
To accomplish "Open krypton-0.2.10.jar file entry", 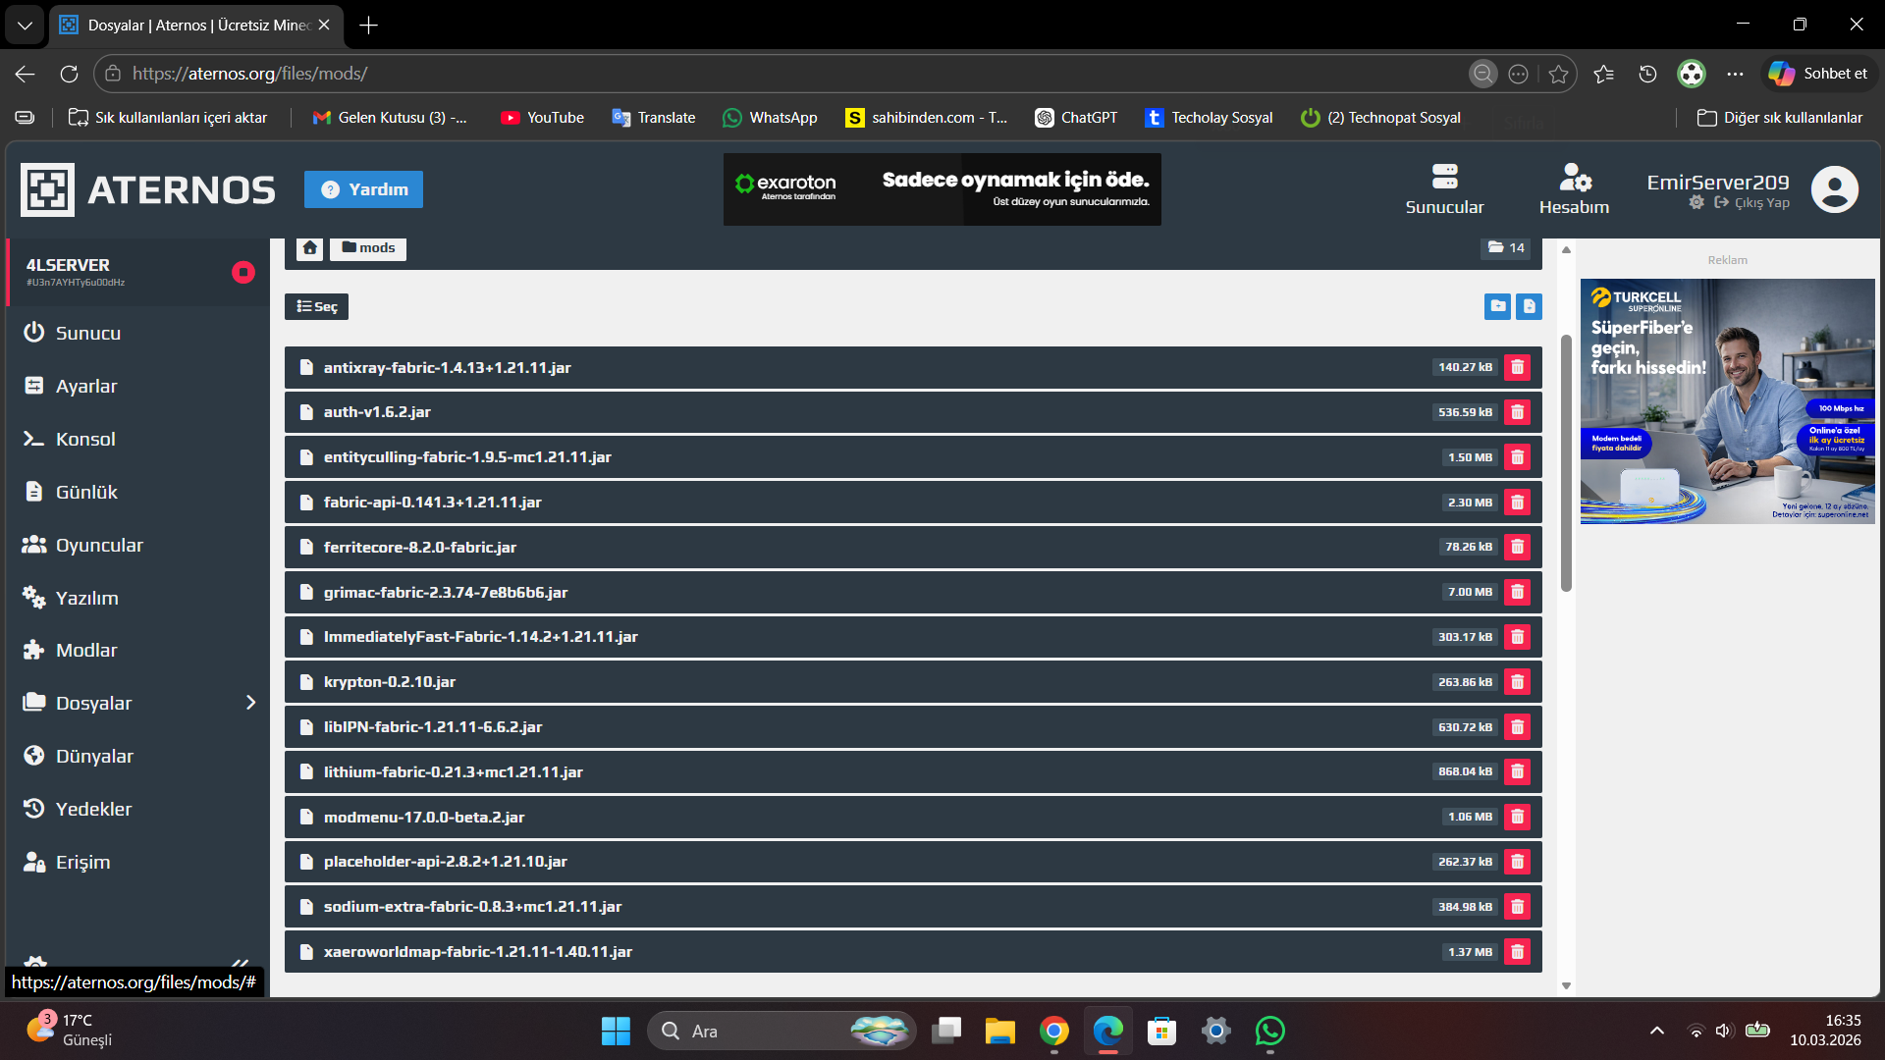I will pos(913,682).
